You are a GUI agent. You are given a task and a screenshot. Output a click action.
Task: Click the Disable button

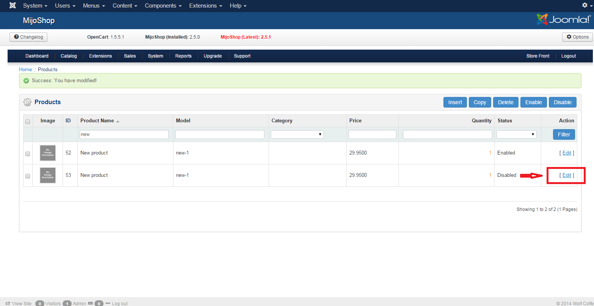pyautogui.click(x=563, y=102)
